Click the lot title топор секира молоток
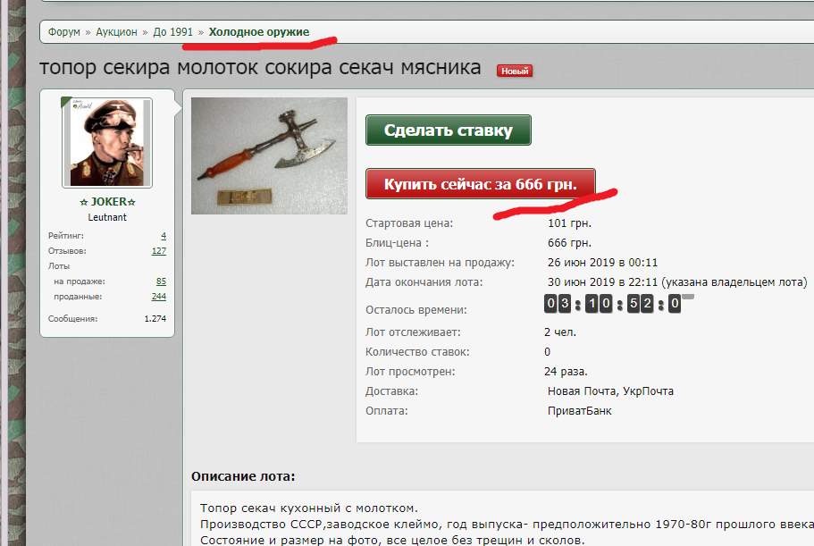The height and width of the screenshot is (546, 814). (261, 68)
